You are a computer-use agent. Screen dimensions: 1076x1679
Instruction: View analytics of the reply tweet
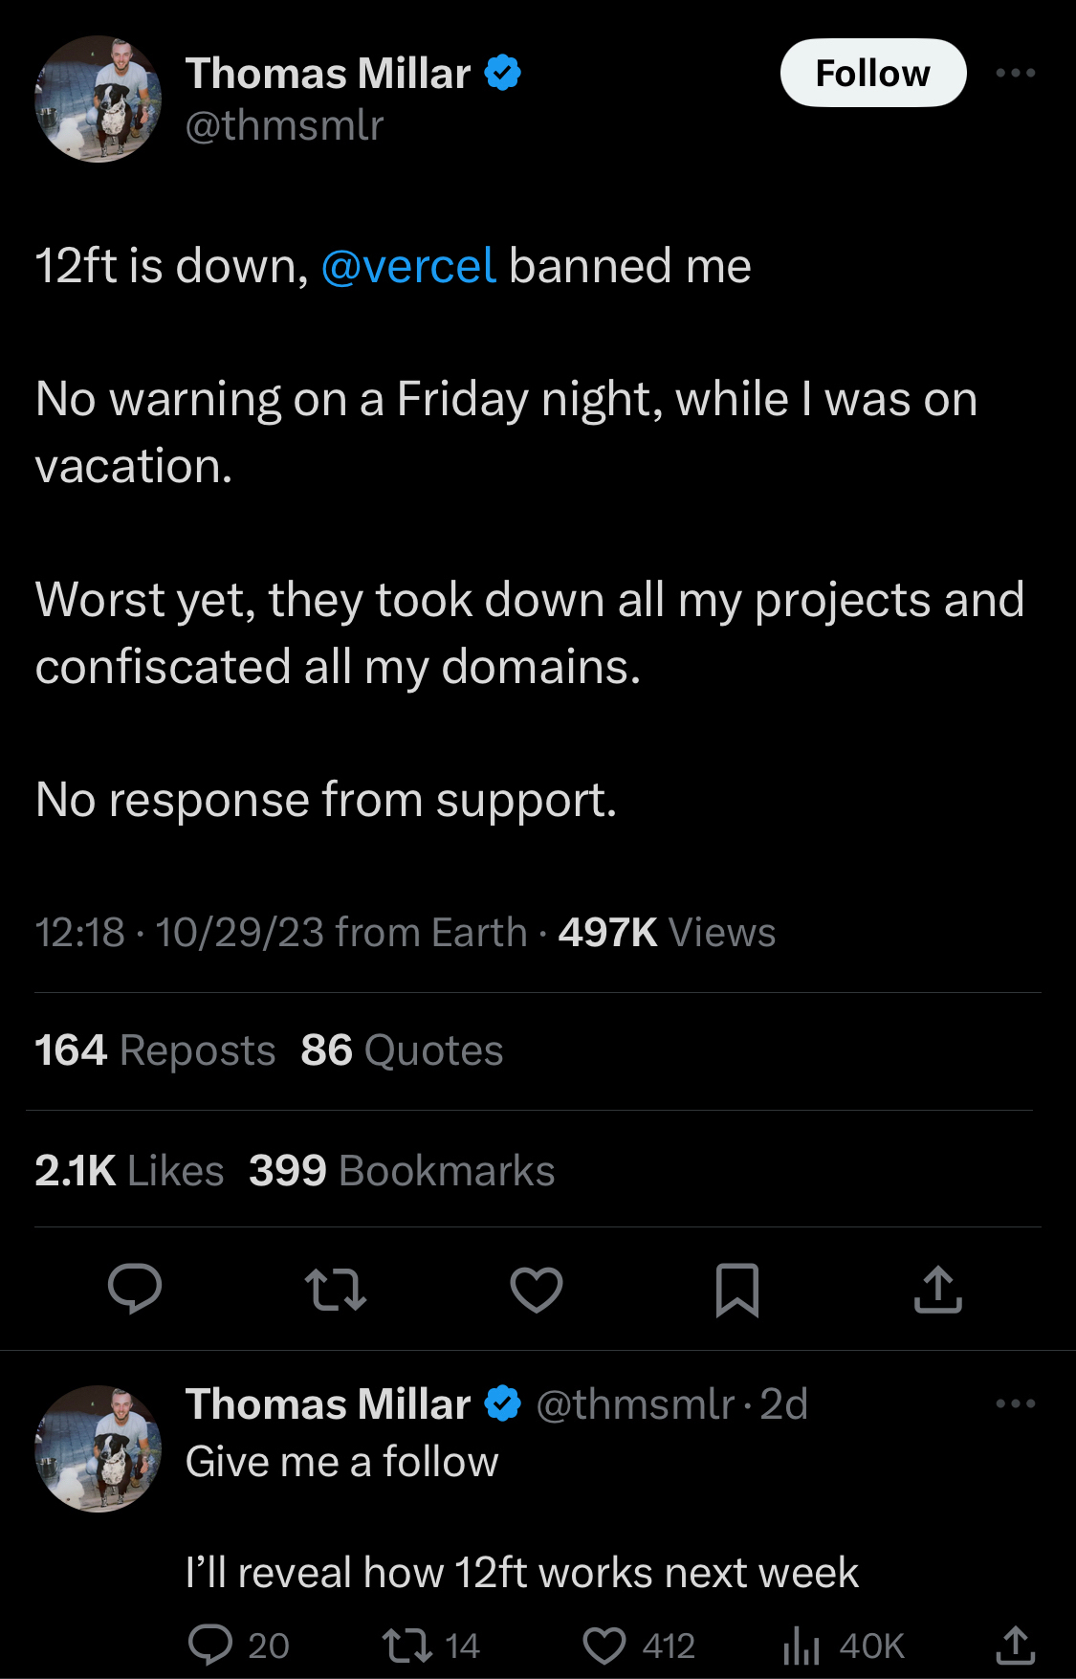803,1645
